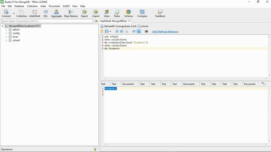Open the Edit menu
The width and height of the screenshot is (271, 152).
click(x=10, y=6)
